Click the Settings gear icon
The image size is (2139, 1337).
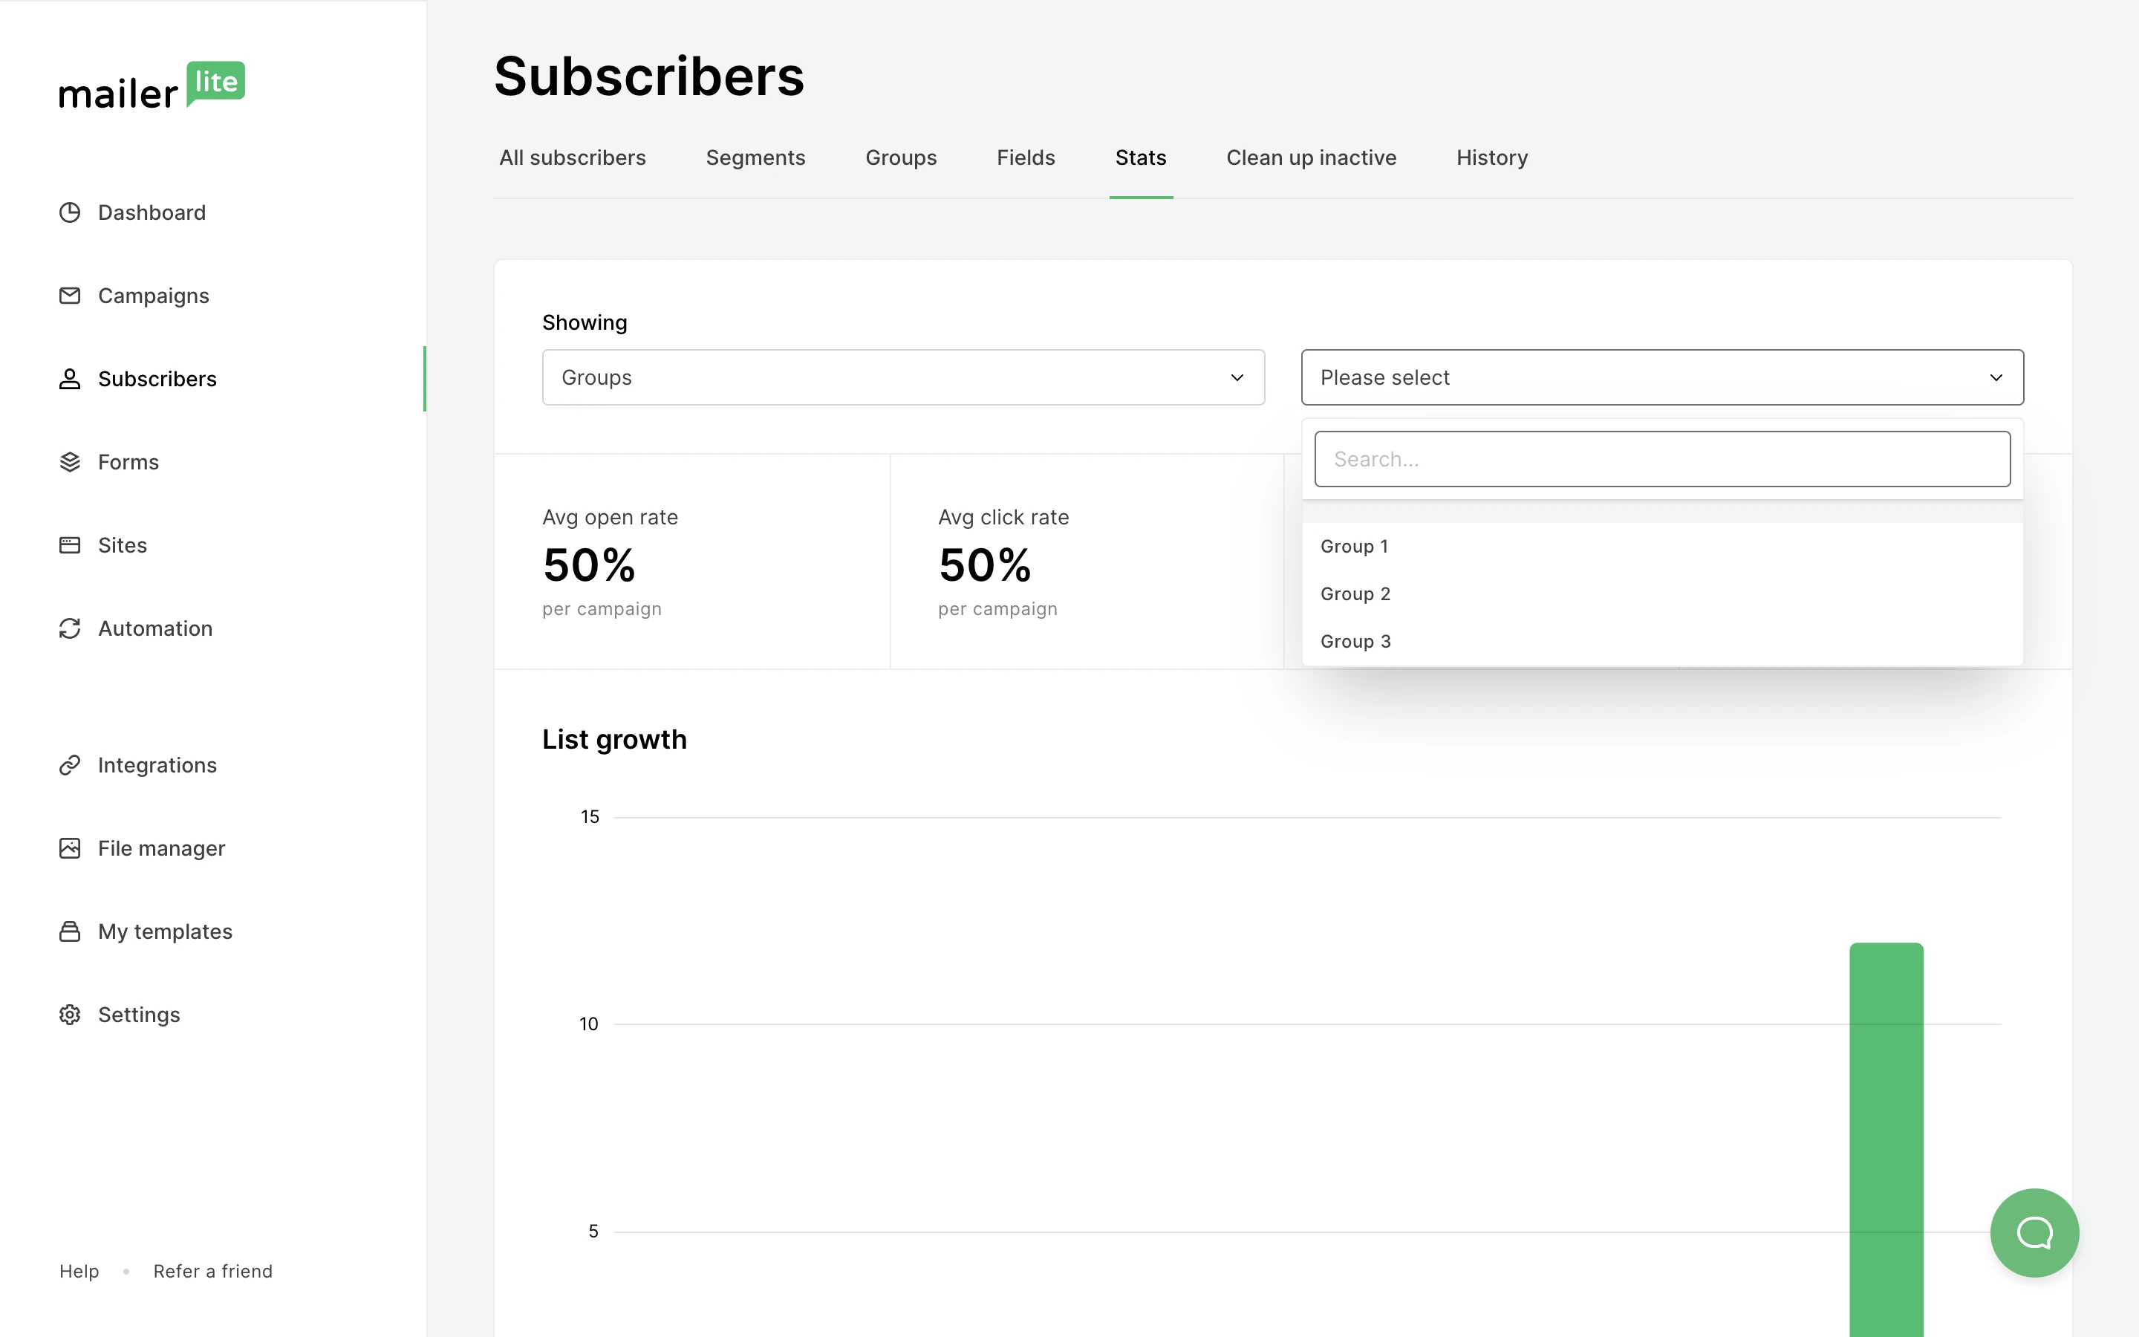point(70,1014)
